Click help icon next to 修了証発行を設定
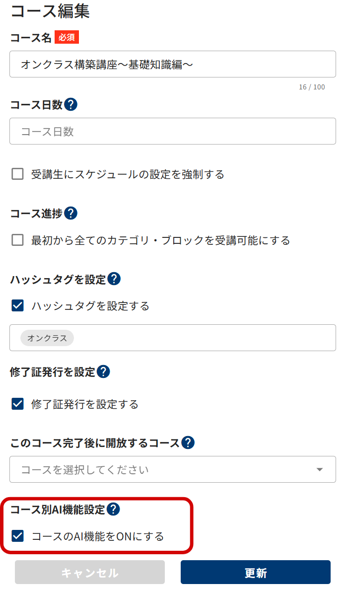This screenshot has height=589, width=348. pyautogui.click(x=103, y=371)
